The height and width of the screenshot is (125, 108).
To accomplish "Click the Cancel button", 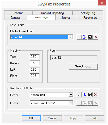I will pos(52,118).
